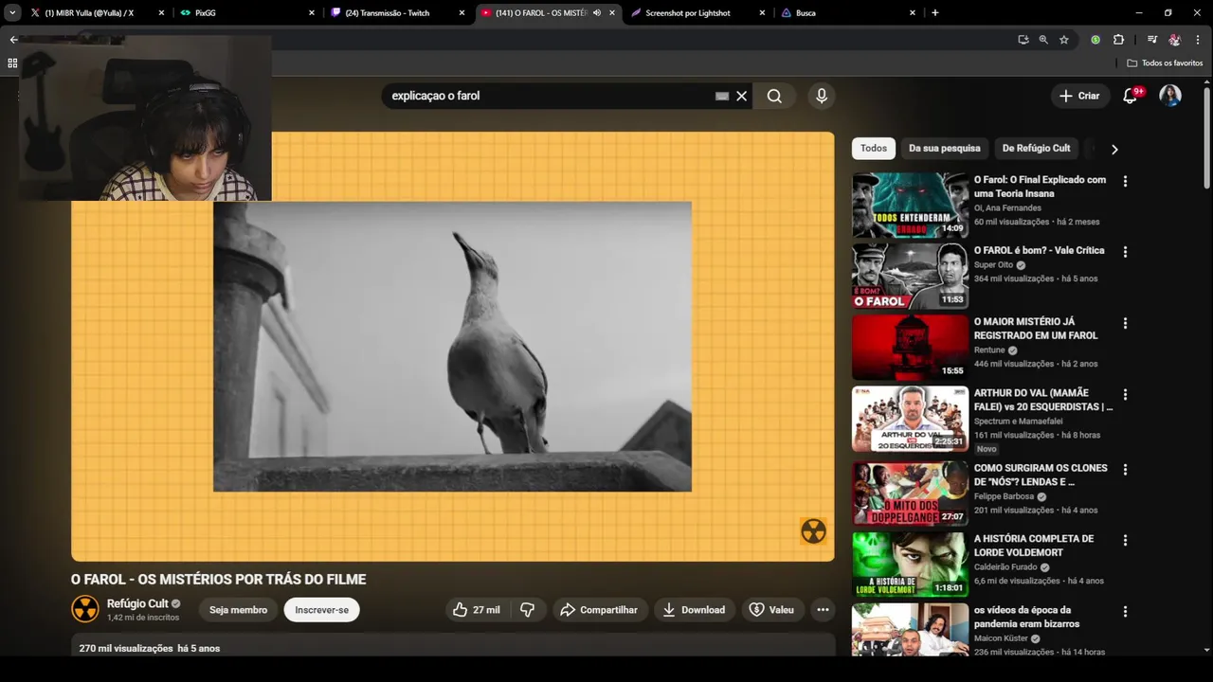
Task: Go back with the browser back arrow
Action: pos(13,40)
